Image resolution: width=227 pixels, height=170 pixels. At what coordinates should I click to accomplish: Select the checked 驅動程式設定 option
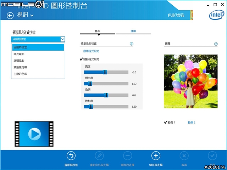[x=90, y=59]
